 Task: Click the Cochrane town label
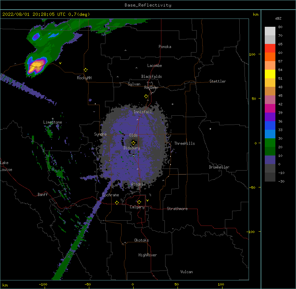(x=111, y=195)
